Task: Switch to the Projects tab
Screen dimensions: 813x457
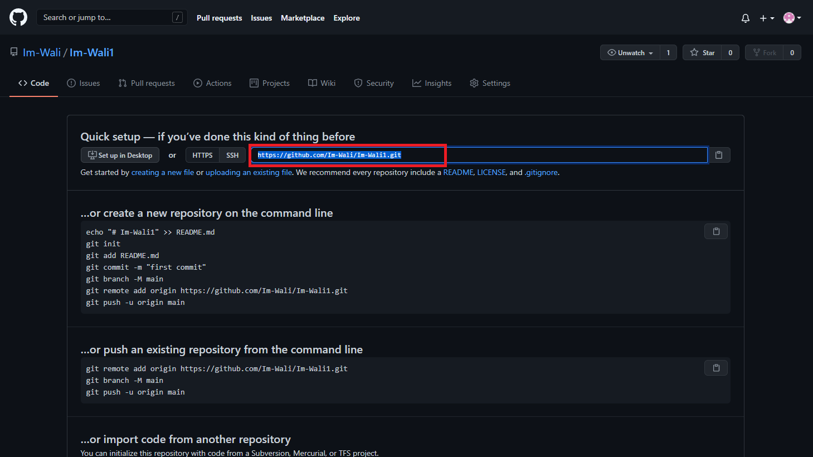Action: pos(270,83)
